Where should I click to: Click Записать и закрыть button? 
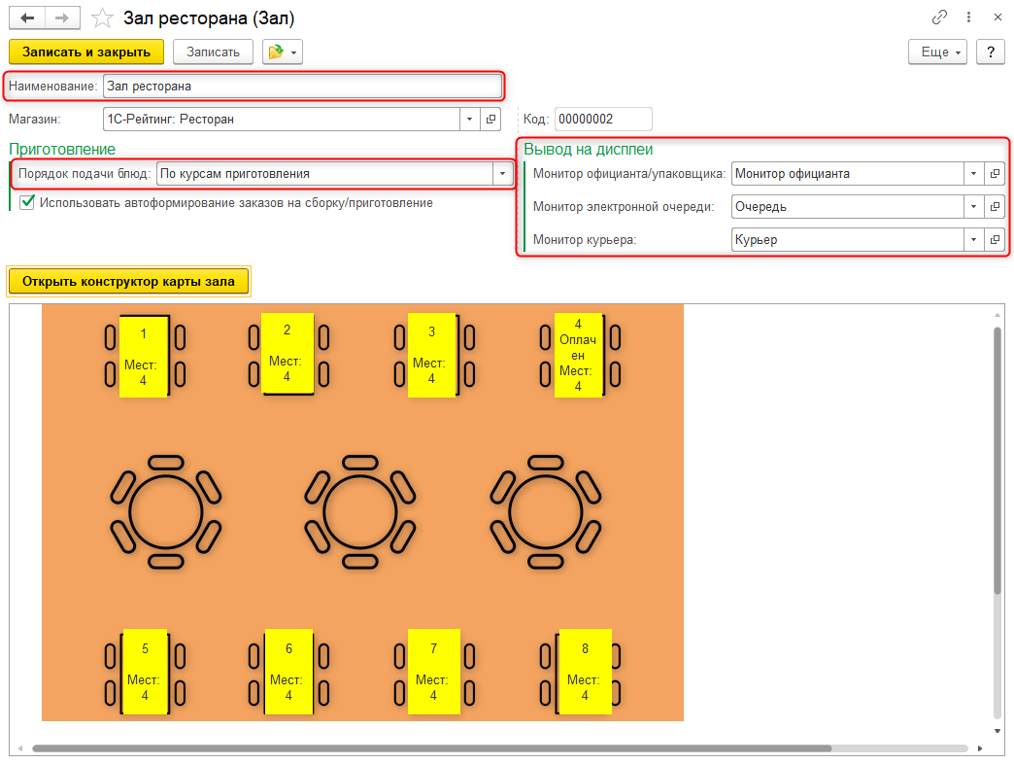click(86, 52)
